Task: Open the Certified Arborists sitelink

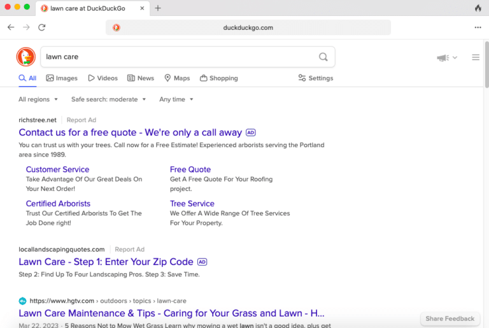Action: point(58,203)
